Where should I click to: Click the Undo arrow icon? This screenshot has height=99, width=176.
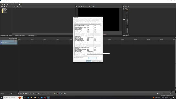(14, 4)
